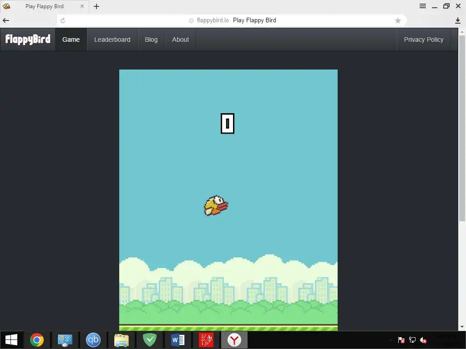The height and width of the screenshot is (349, 466).
Task: Open Microsoft Word from taskbar
Action: (x=178, y=340)
